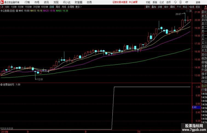The image size is (207, 133).
Task: Select the 日线 daily period
Action: (52, 7)
